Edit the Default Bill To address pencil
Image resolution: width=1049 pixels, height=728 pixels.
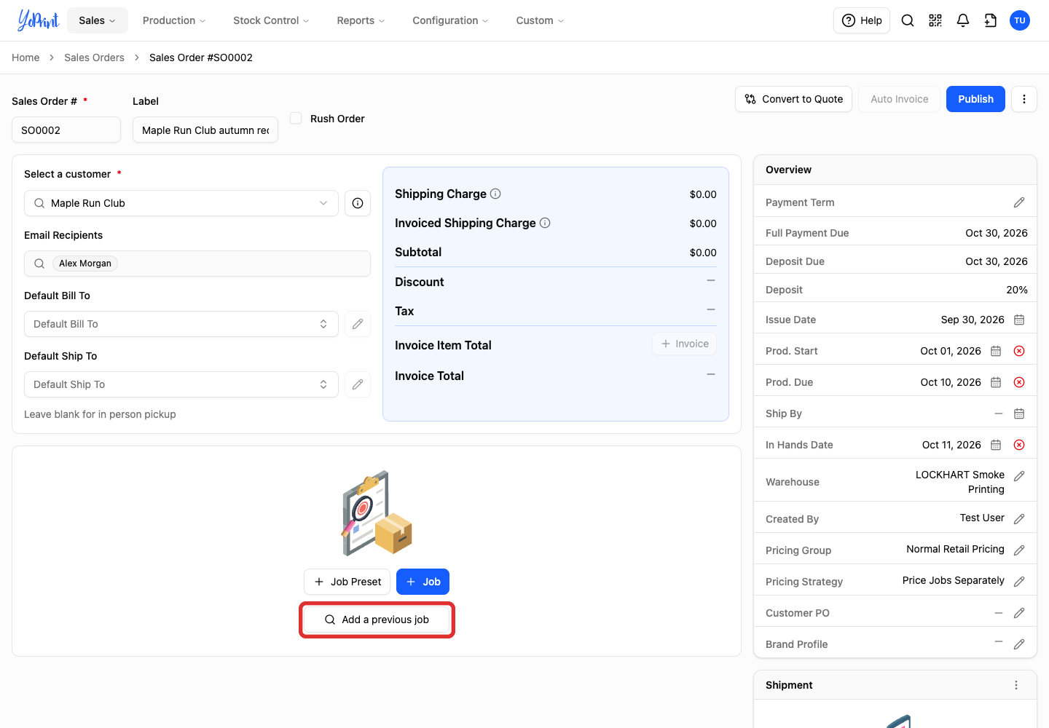358,324
